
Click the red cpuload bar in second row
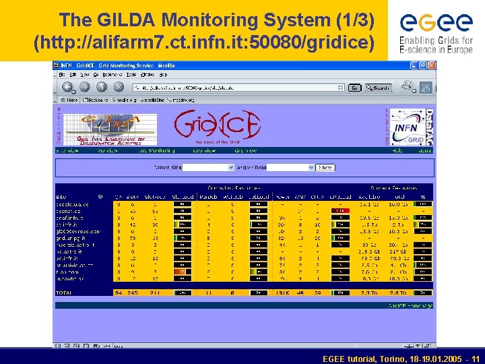tap(340, 211)
